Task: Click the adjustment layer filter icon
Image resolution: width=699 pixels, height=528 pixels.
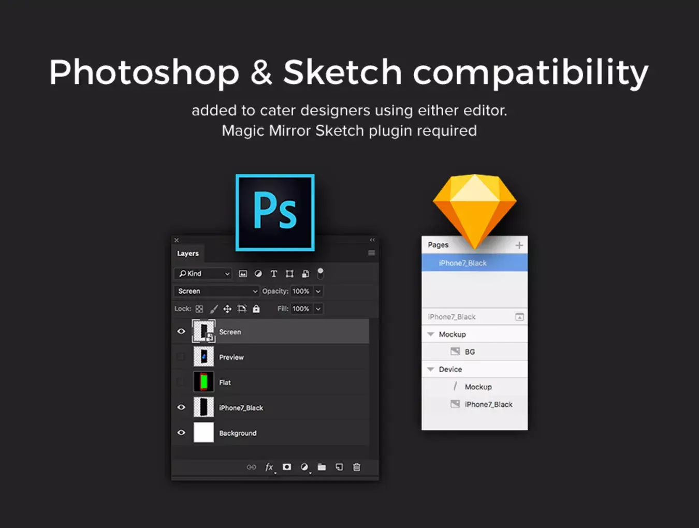Action: [258, 274]
